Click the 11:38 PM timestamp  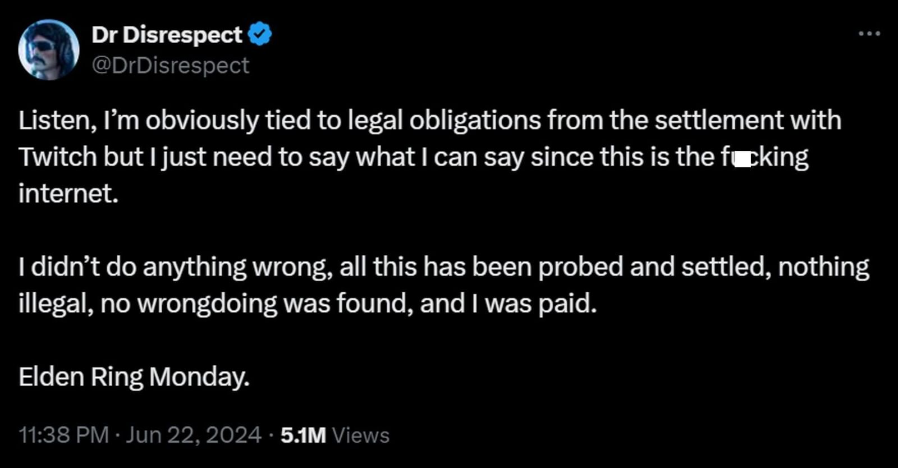pos(63,435)
